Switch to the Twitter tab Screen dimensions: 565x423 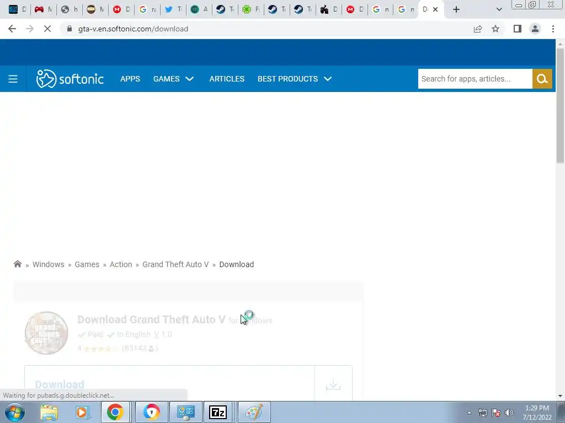click(173, 9)
